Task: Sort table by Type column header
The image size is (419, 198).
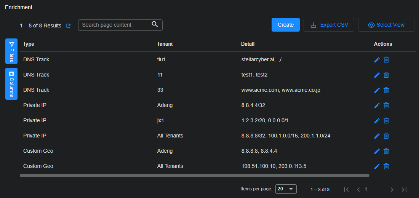Action: tap(29, 44)
